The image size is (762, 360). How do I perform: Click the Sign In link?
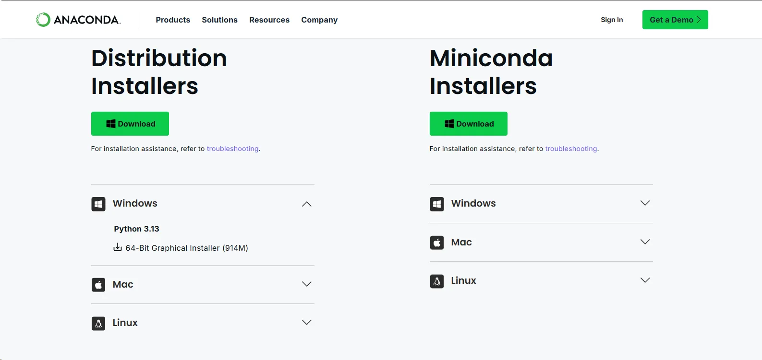point(612,20)
